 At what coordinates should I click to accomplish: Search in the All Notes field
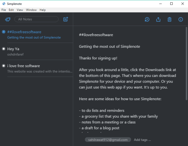pyautogui.click(x=37, y=19)
